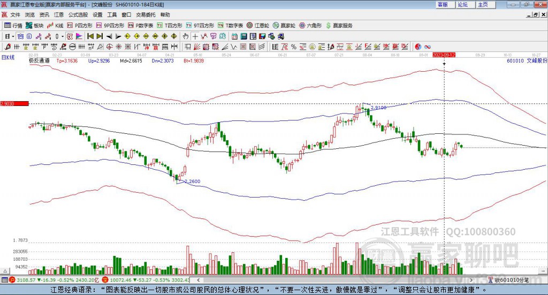Select the red pencil drawing tool
The width and height of the screenshot is (548, 295).
point(7,47)
